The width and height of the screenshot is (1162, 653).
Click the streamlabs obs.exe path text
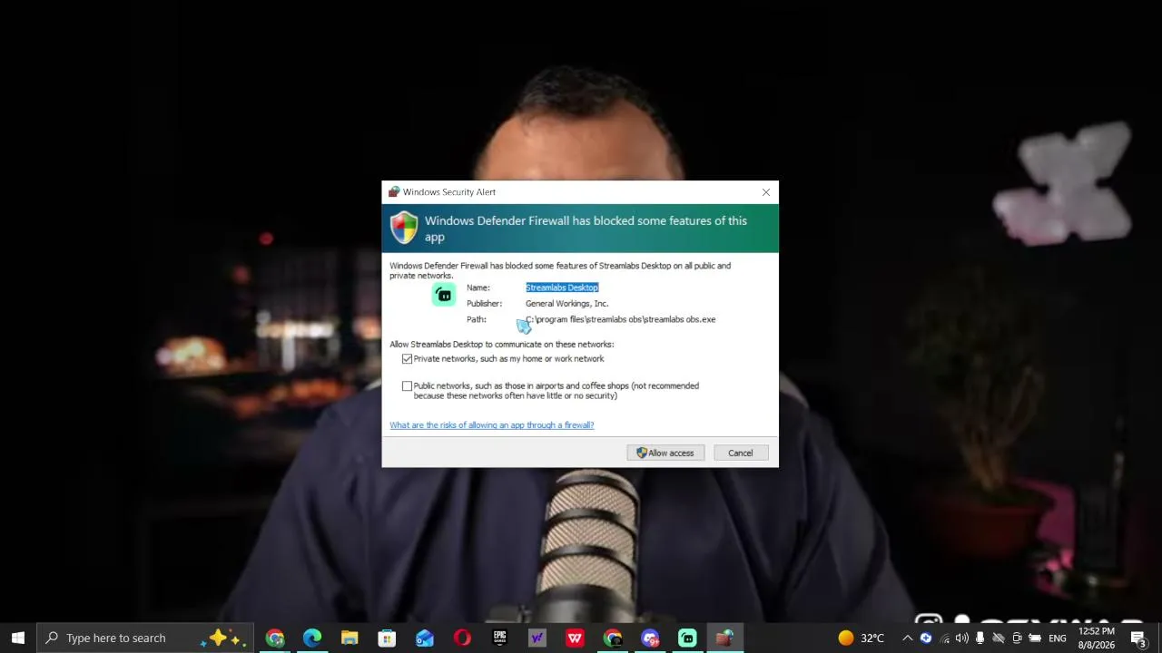pos(621,319)
